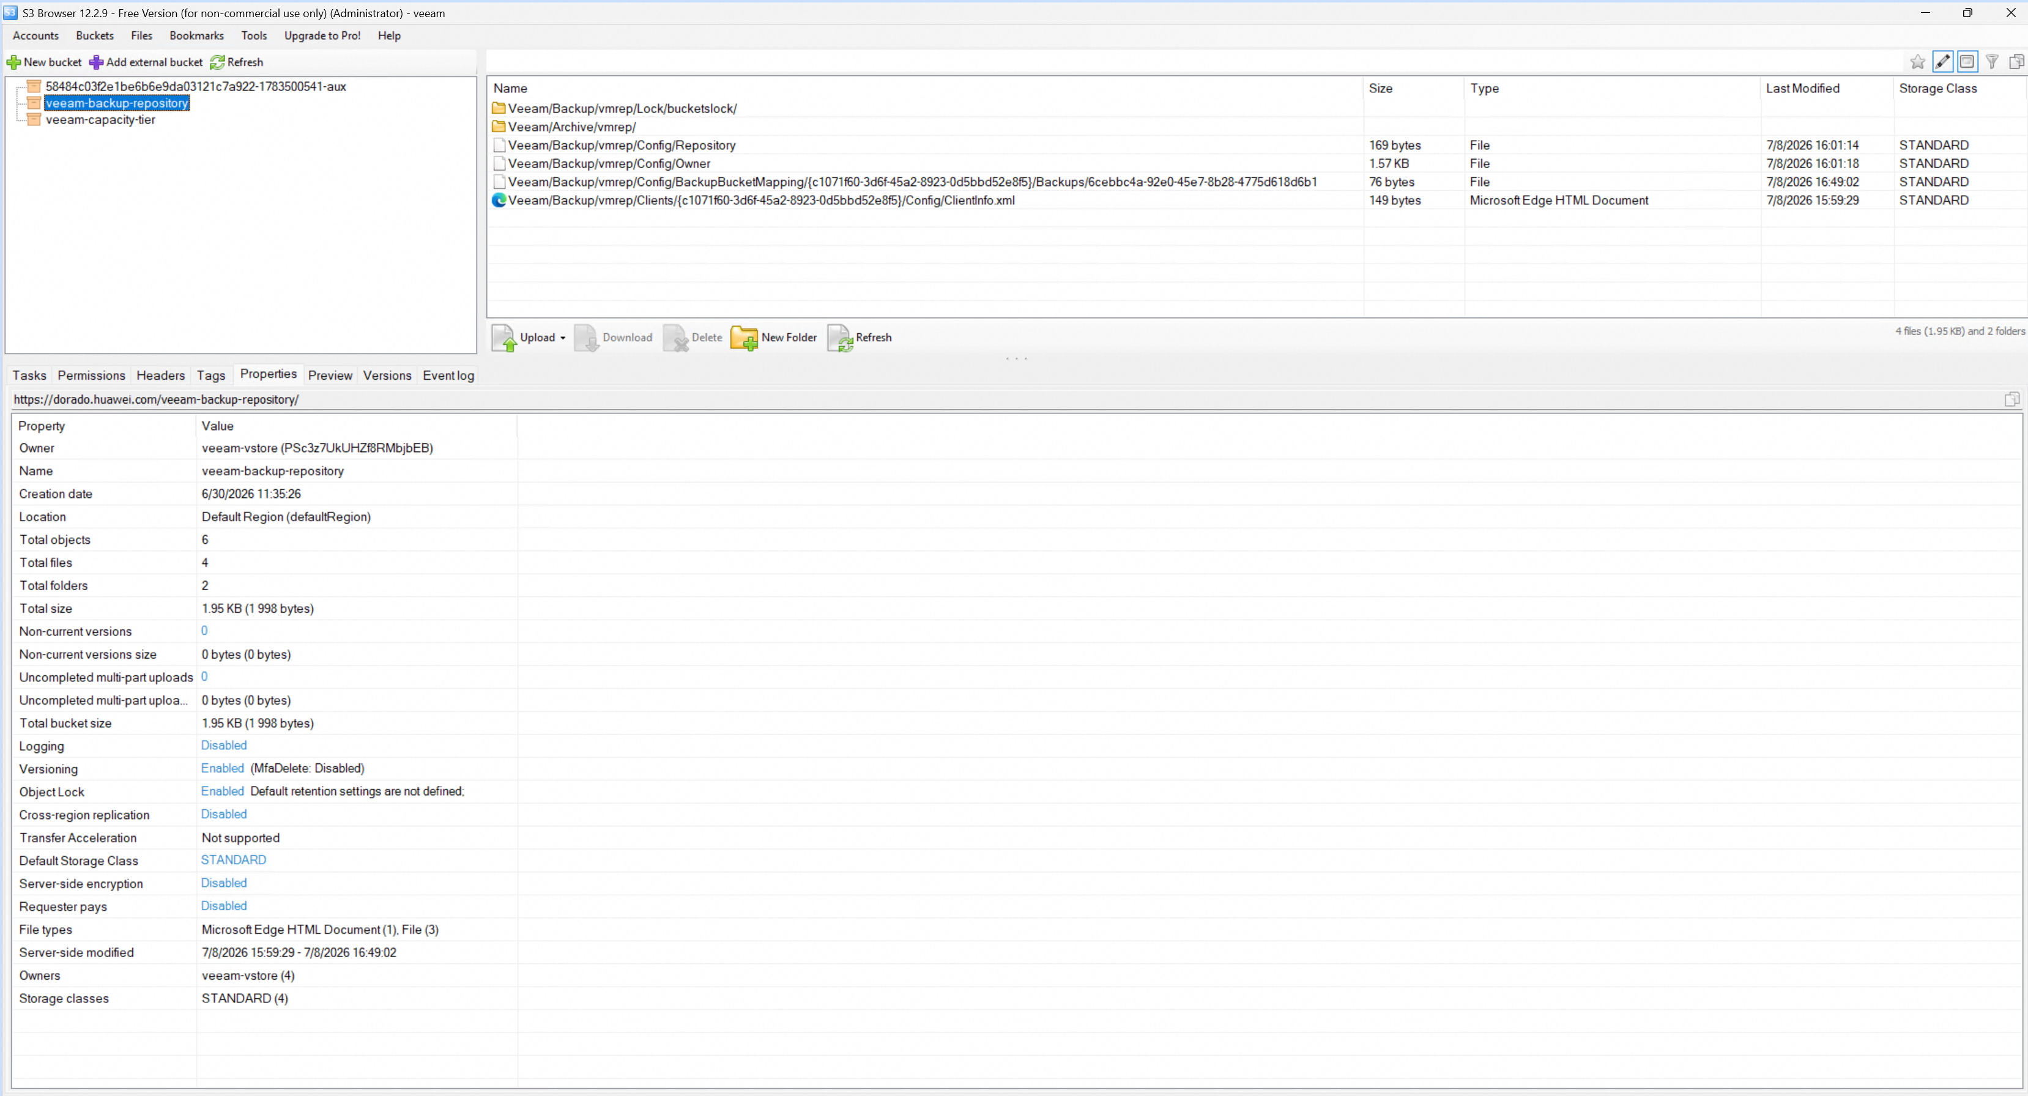This screenshot has width=2028, height=1096.
Task: Click the filter funnel icon
Action: 1992,61
